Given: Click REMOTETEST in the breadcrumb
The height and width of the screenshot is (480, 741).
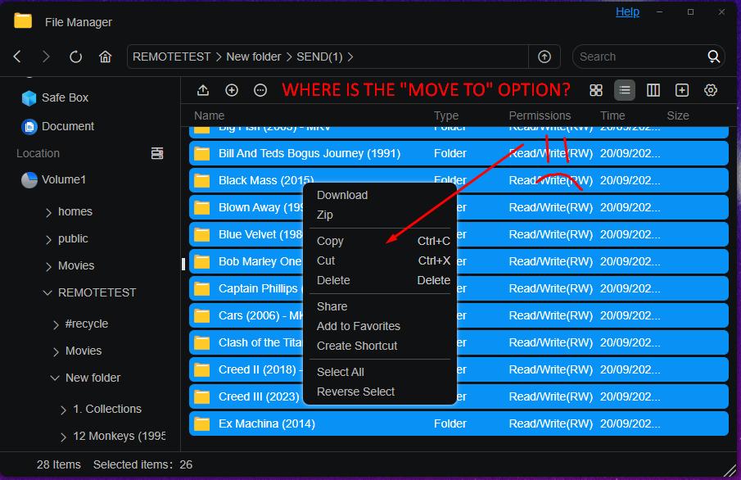Looking at the screenshot, I should 171,57.
